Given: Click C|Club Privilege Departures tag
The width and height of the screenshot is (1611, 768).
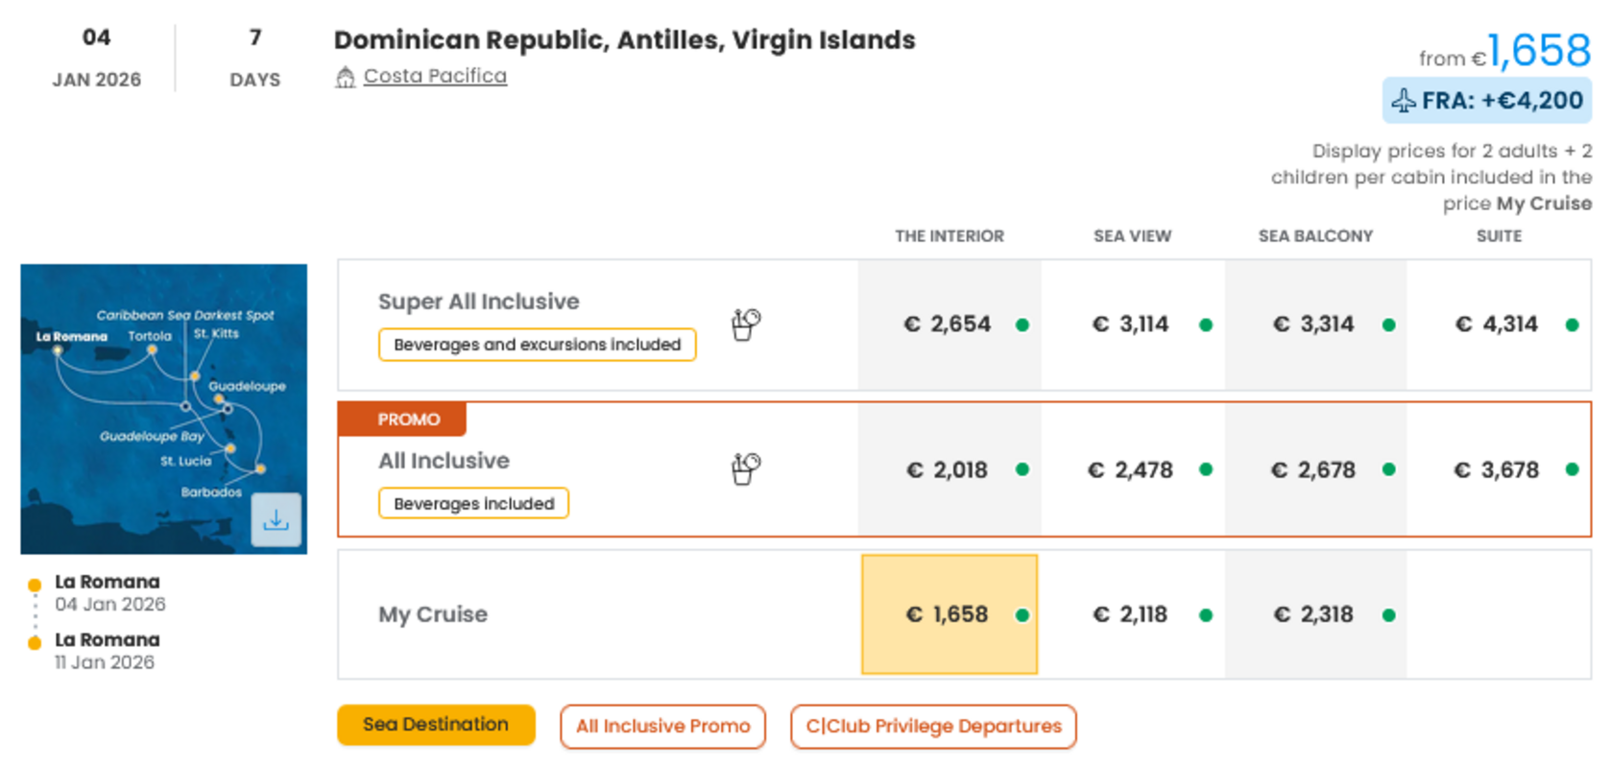Looking at the screenshot, I should (x=933, y=727).
